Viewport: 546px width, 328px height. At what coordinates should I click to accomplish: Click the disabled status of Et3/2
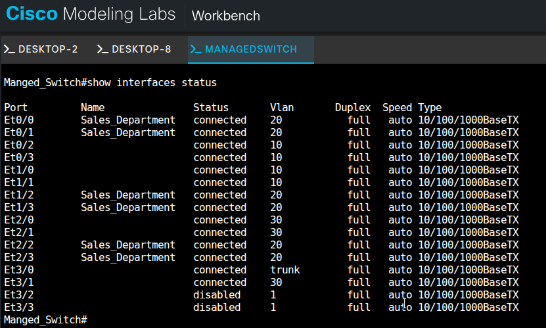[x=217, y=295]
